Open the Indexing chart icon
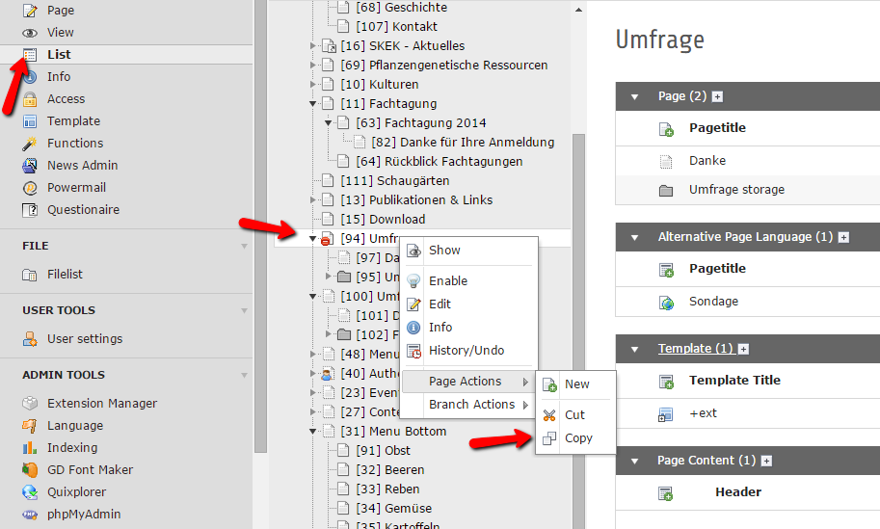Screen dimensions: 880x529 [x=30, y=448]
